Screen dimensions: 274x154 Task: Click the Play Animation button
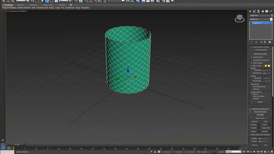pyautogui.click(x=251, y=152)
